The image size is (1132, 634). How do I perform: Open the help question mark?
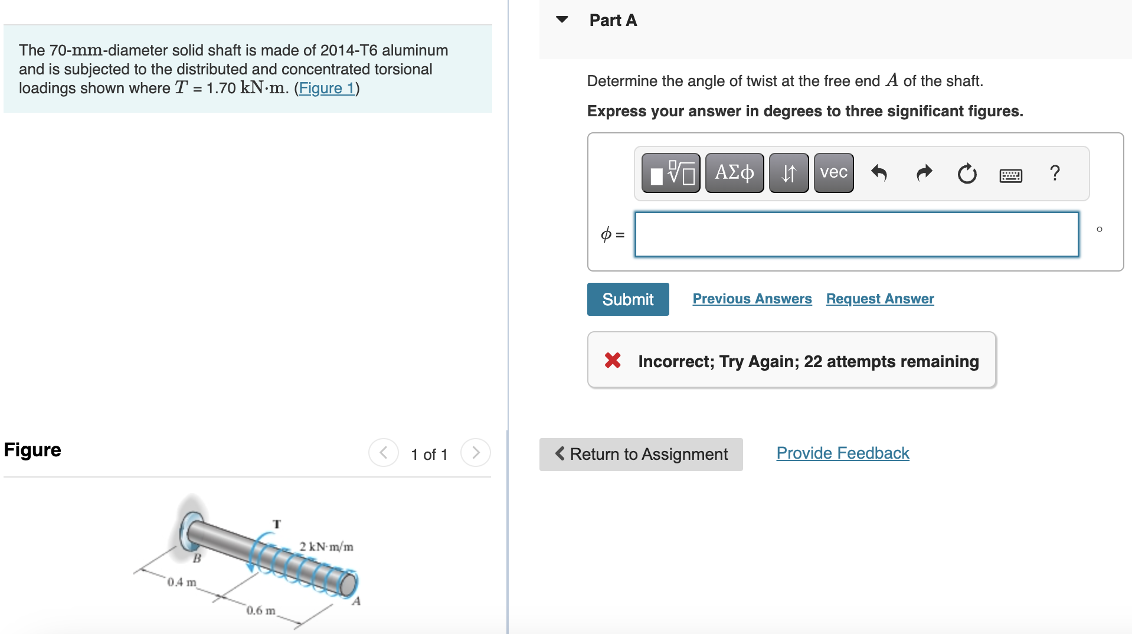click(x=1055, y=173)
